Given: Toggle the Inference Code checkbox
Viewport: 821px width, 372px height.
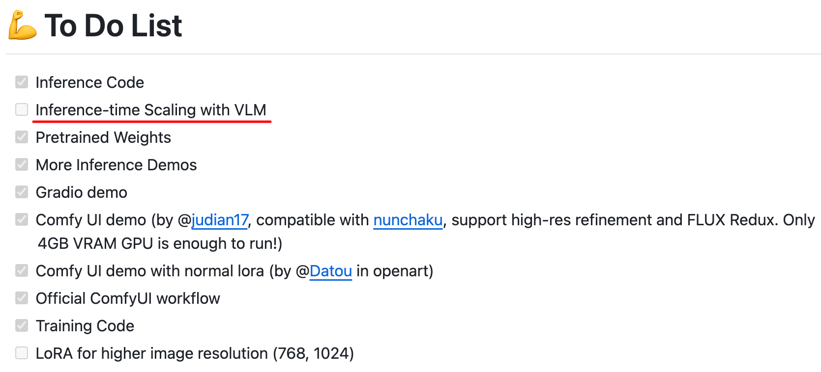Looking at the screenshot, I should click(22, 82).
